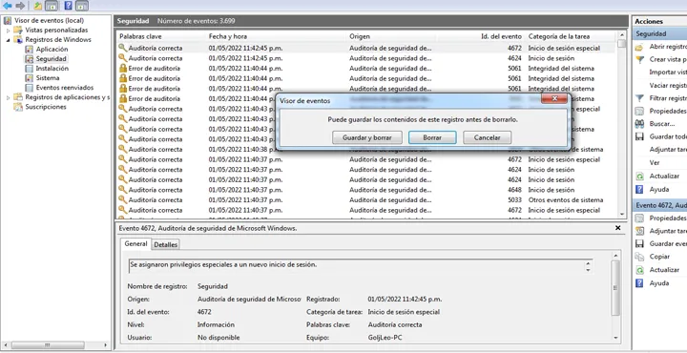Switch to the Detalles tab
The width and height of the screenshot is (687, 353).
pyautogui.click(x=166, y=245)
